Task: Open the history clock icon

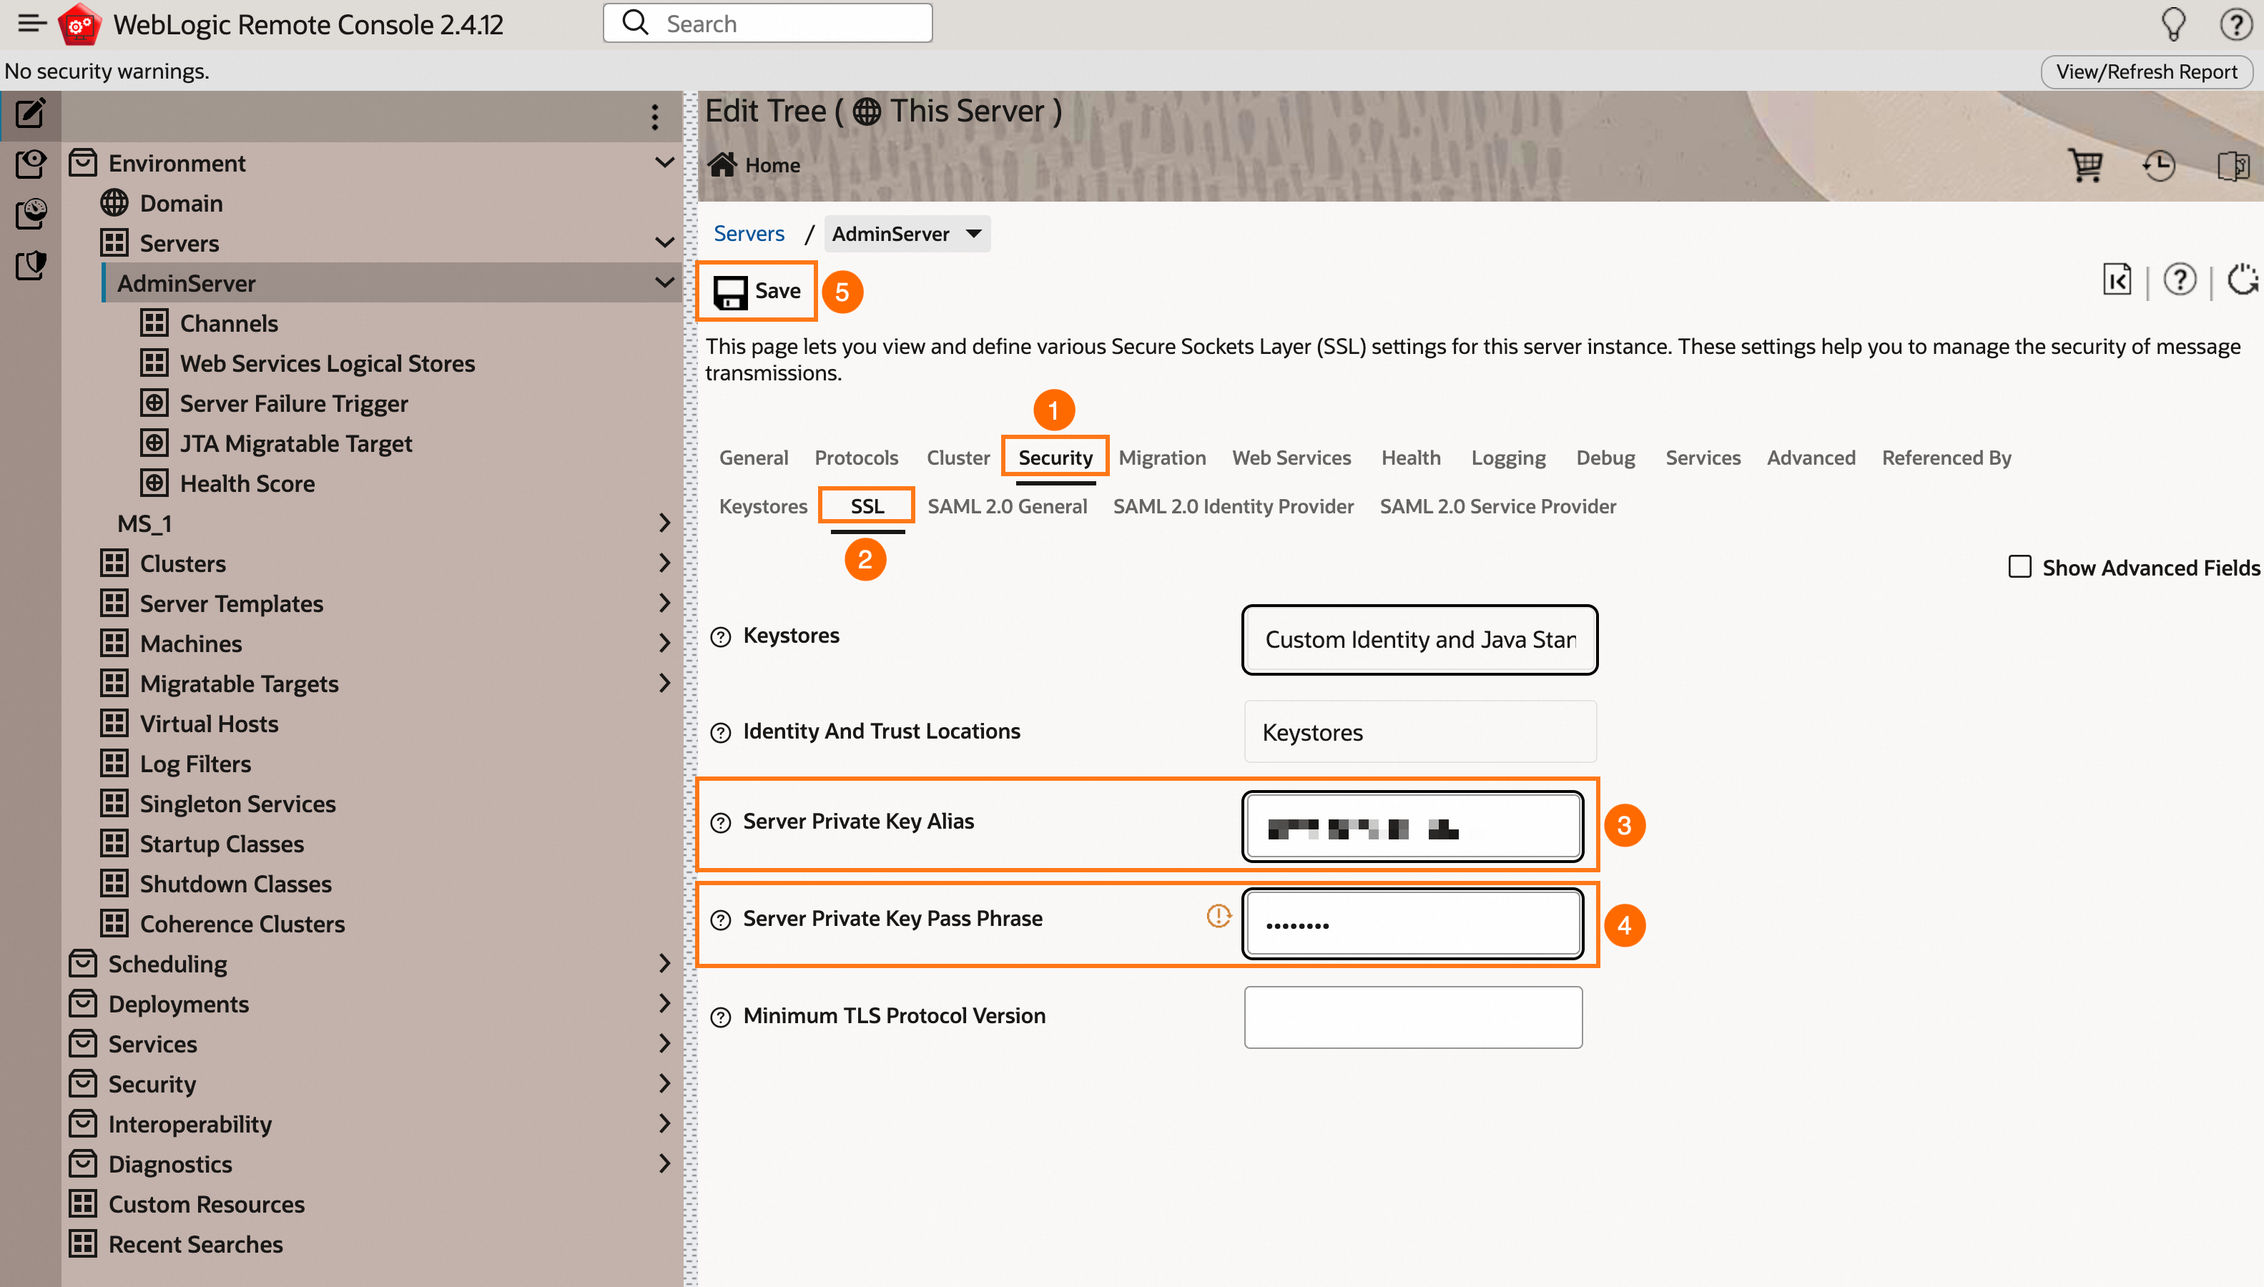Action: [x=2159, y=164]
